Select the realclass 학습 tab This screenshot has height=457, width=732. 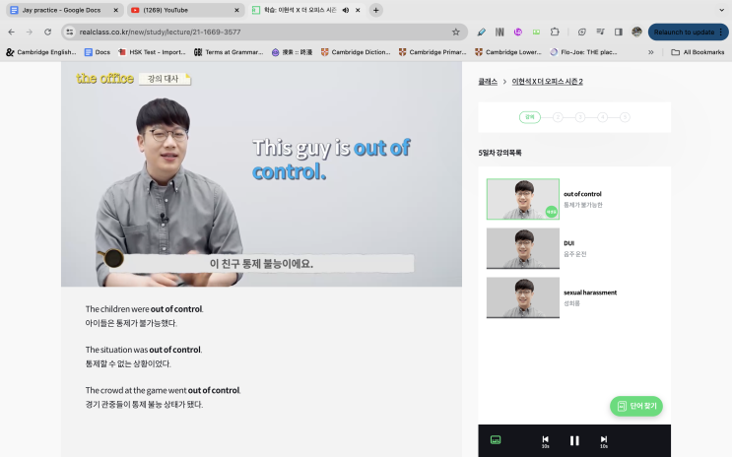click(x=306, y=10)
